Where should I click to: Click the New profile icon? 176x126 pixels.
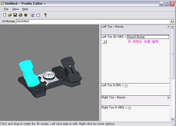[x=5, y=15]
